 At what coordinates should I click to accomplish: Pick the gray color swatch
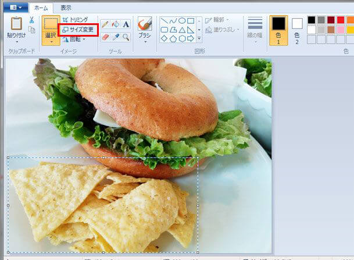(x=321, y=20)
